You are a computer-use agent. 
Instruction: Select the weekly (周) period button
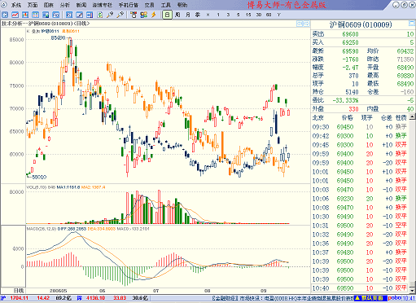pos(177,15)
